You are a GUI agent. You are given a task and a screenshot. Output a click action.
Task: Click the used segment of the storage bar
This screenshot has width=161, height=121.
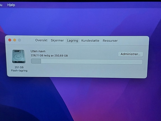[36, 61]
